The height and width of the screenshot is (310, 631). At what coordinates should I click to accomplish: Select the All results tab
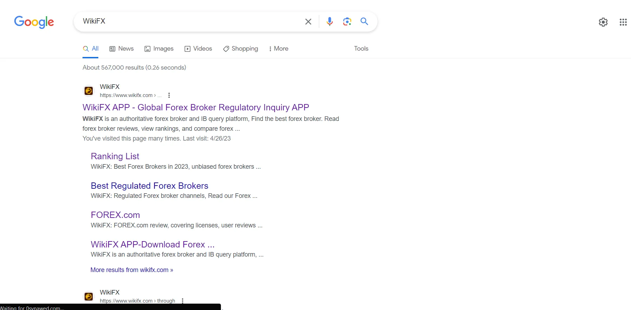coord(91,49)
